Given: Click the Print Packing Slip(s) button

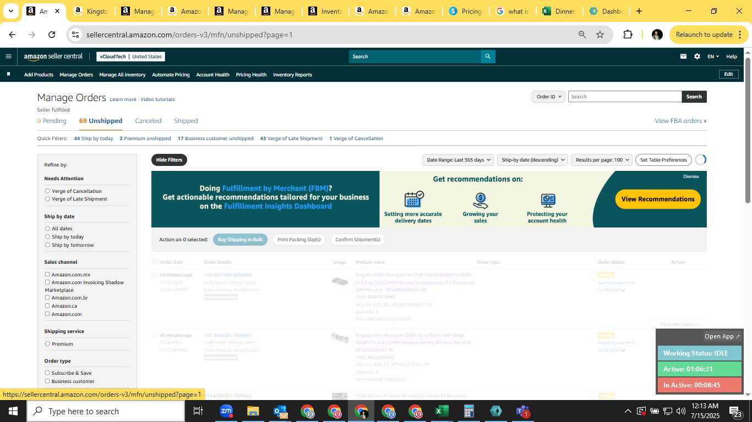Looking at the screenshot, I should click(x=299, y=240).
